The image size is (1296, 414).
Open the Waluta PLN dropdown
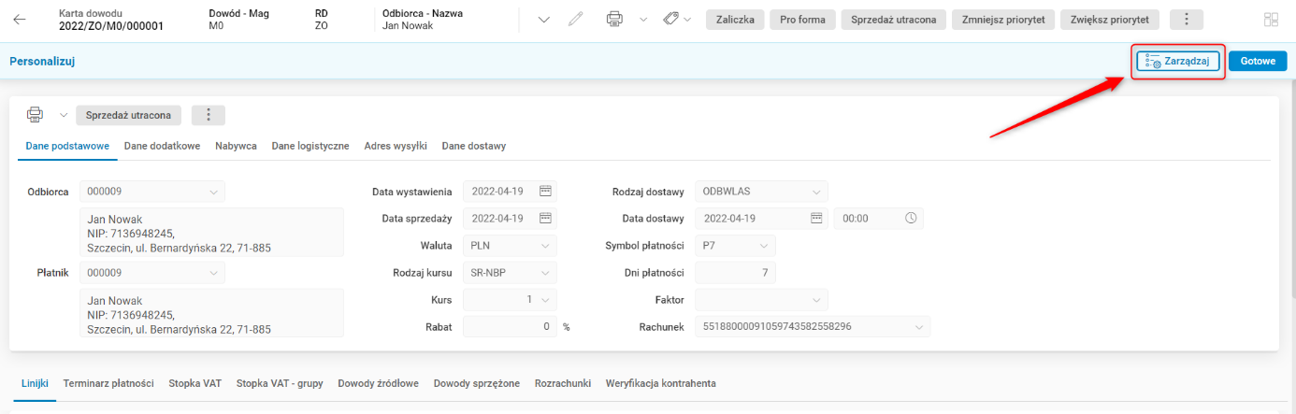pos(546,246)
